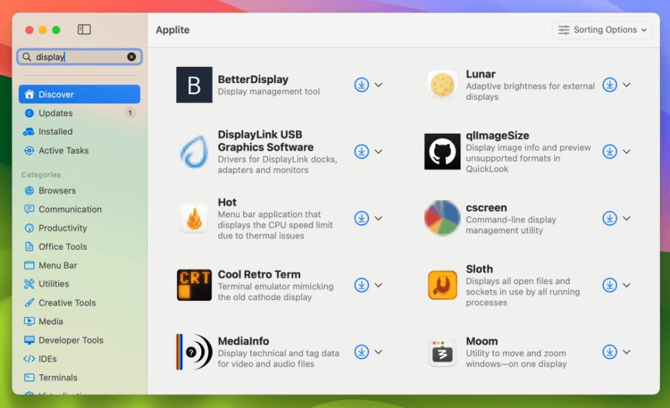This screenshot has height=408, width=670.
Task: Open the Updates section
Action: [80, 113]
